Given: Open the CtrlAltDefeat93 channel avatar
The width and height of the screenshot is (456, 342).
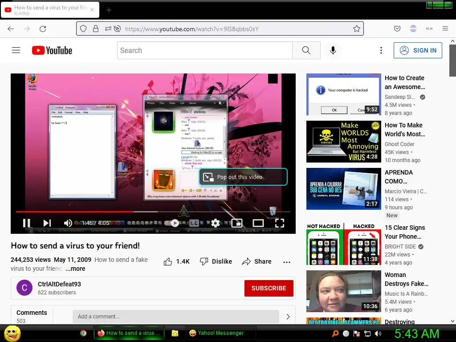Looking at the screenshot, I should [24, 288].
